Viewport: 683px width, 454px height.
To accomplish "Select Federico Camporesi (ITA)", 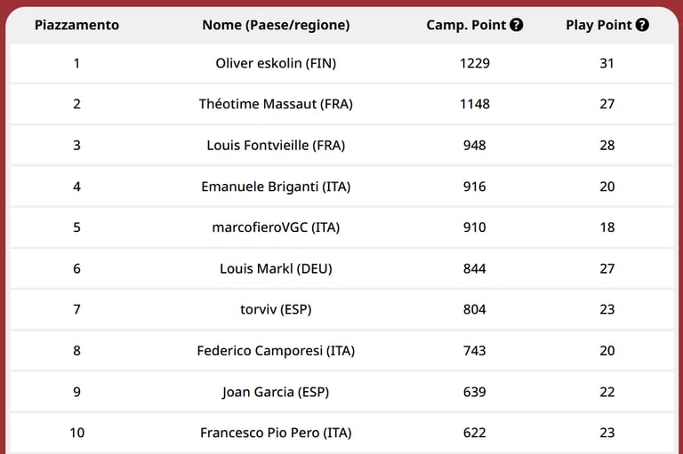I will tap(276, 351).
